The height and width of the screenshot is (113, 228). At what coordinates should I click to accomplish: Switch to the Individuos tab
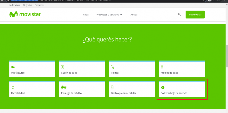tap(15, 5)
